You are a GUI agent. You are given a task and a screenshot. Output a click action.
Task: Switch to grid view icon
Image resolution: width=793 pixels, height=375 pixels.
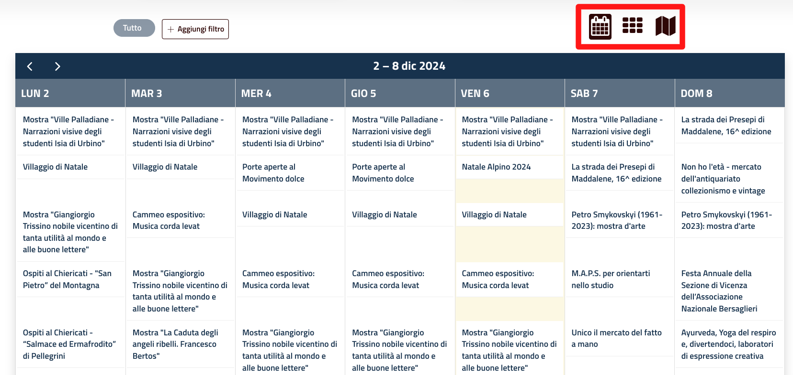(633, 25)
